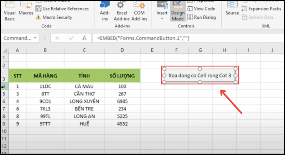Select row 10 header

pyautogui.click(x=5, y=131)
